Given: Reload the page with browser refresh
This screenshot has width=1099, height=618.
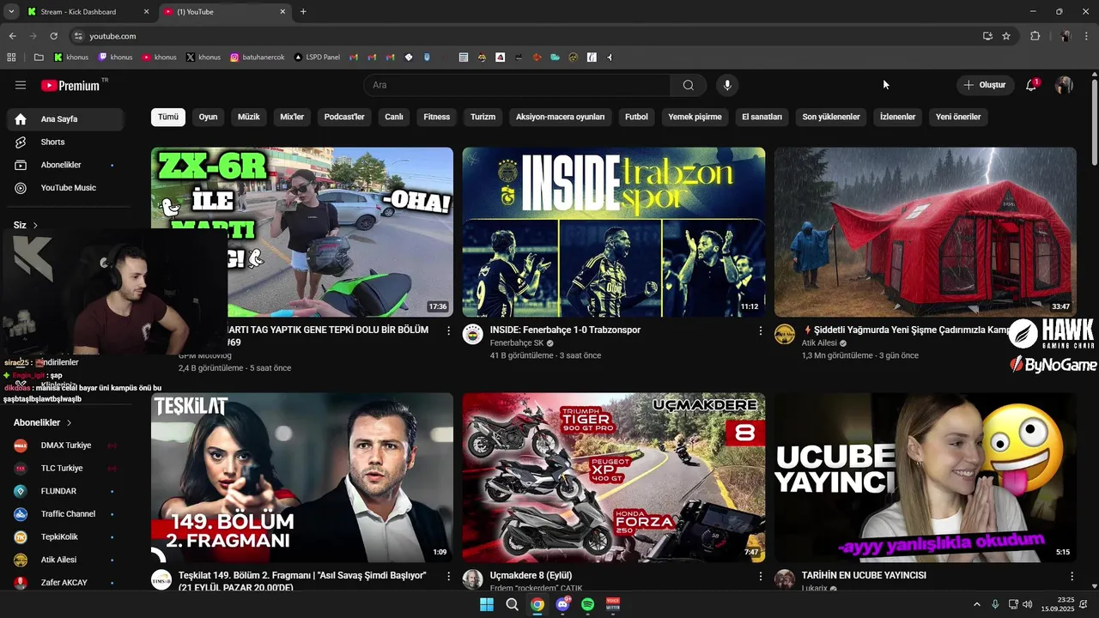Looking at the screenshot, I should click(53, 36).
